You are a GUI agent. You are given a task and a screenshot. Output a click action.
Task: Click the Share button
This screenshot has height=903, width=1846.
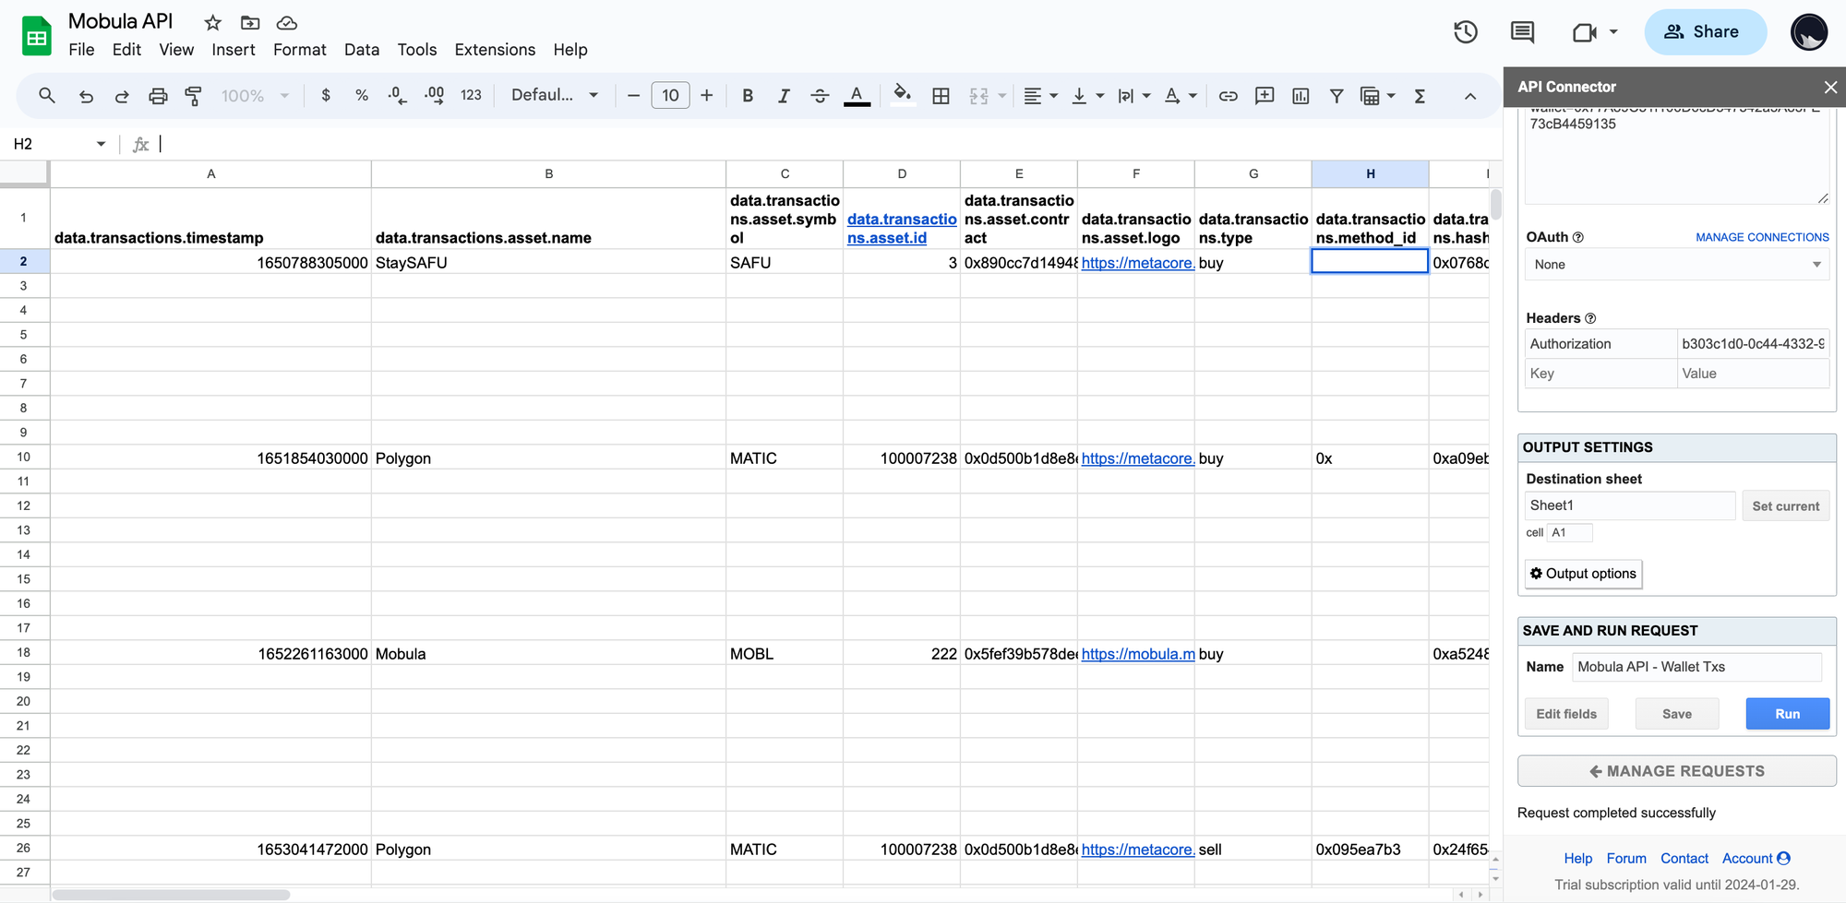point(1705,32)
